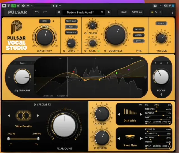The height and width of the screenshot is (153, 179).
Task: Click the host bypass power icon
Action: click(4, 6)
